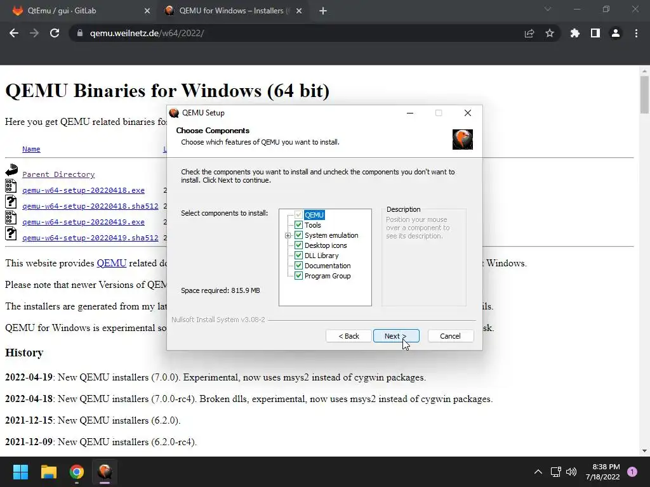This screenshot has width=650, height=487.
Task: Open the tab search chevron
Action: click(548, 9)
